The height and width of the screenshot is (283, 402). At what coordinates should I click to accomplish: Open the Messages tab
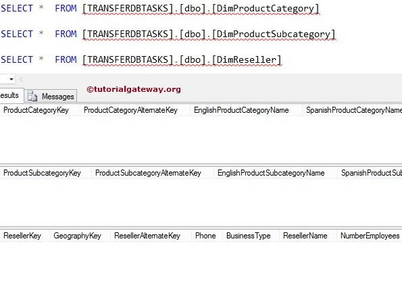click(x=51, y=96)
